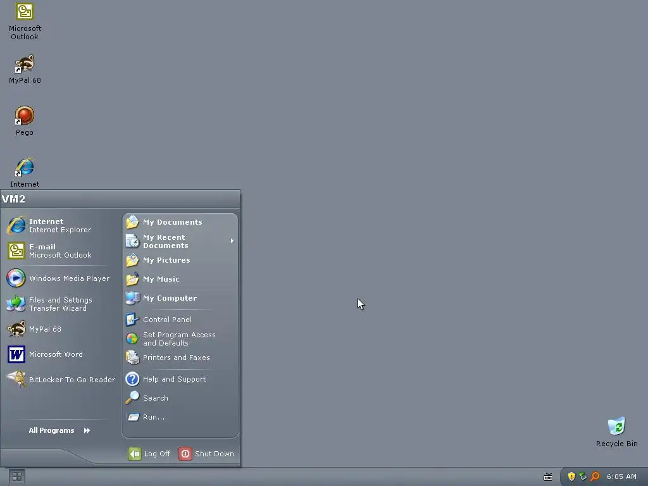This screenshot has height=486, width=648.
Task: Click the Set Program Access and Defaults icon
Action: (132, 339)
